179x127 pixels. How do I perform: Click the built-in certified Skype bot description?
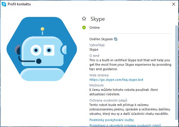pos(130,64)
